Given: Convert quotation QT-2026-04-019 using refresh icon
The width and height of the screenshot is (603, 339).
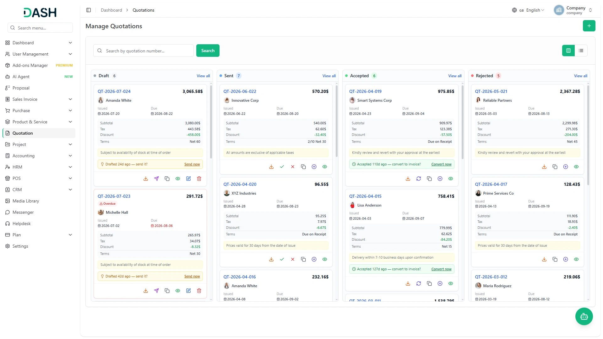Looking at the screenshot, I should (x=419, y=179).
